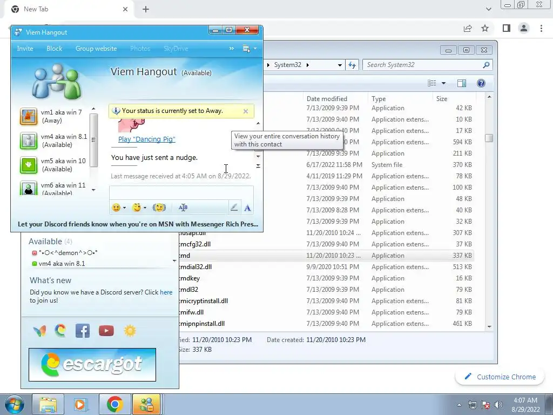This screenshot has height=415, width=553.
Task: Expand the winks dropdown arrow
Action: point(145,208)
